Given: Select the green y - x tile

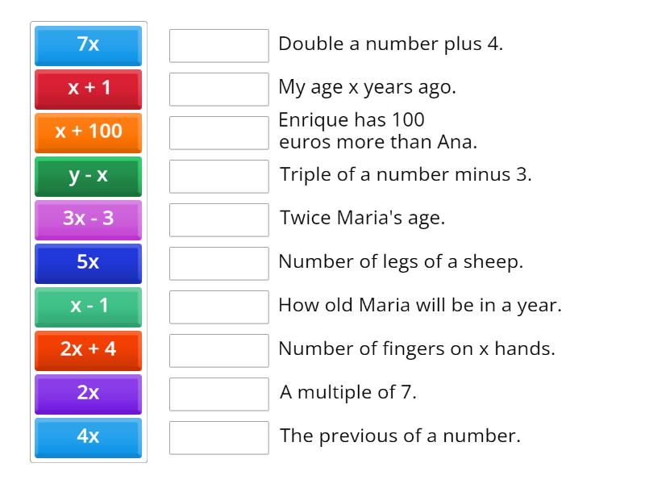Looking at the screenshot, I should pos(88,176).
